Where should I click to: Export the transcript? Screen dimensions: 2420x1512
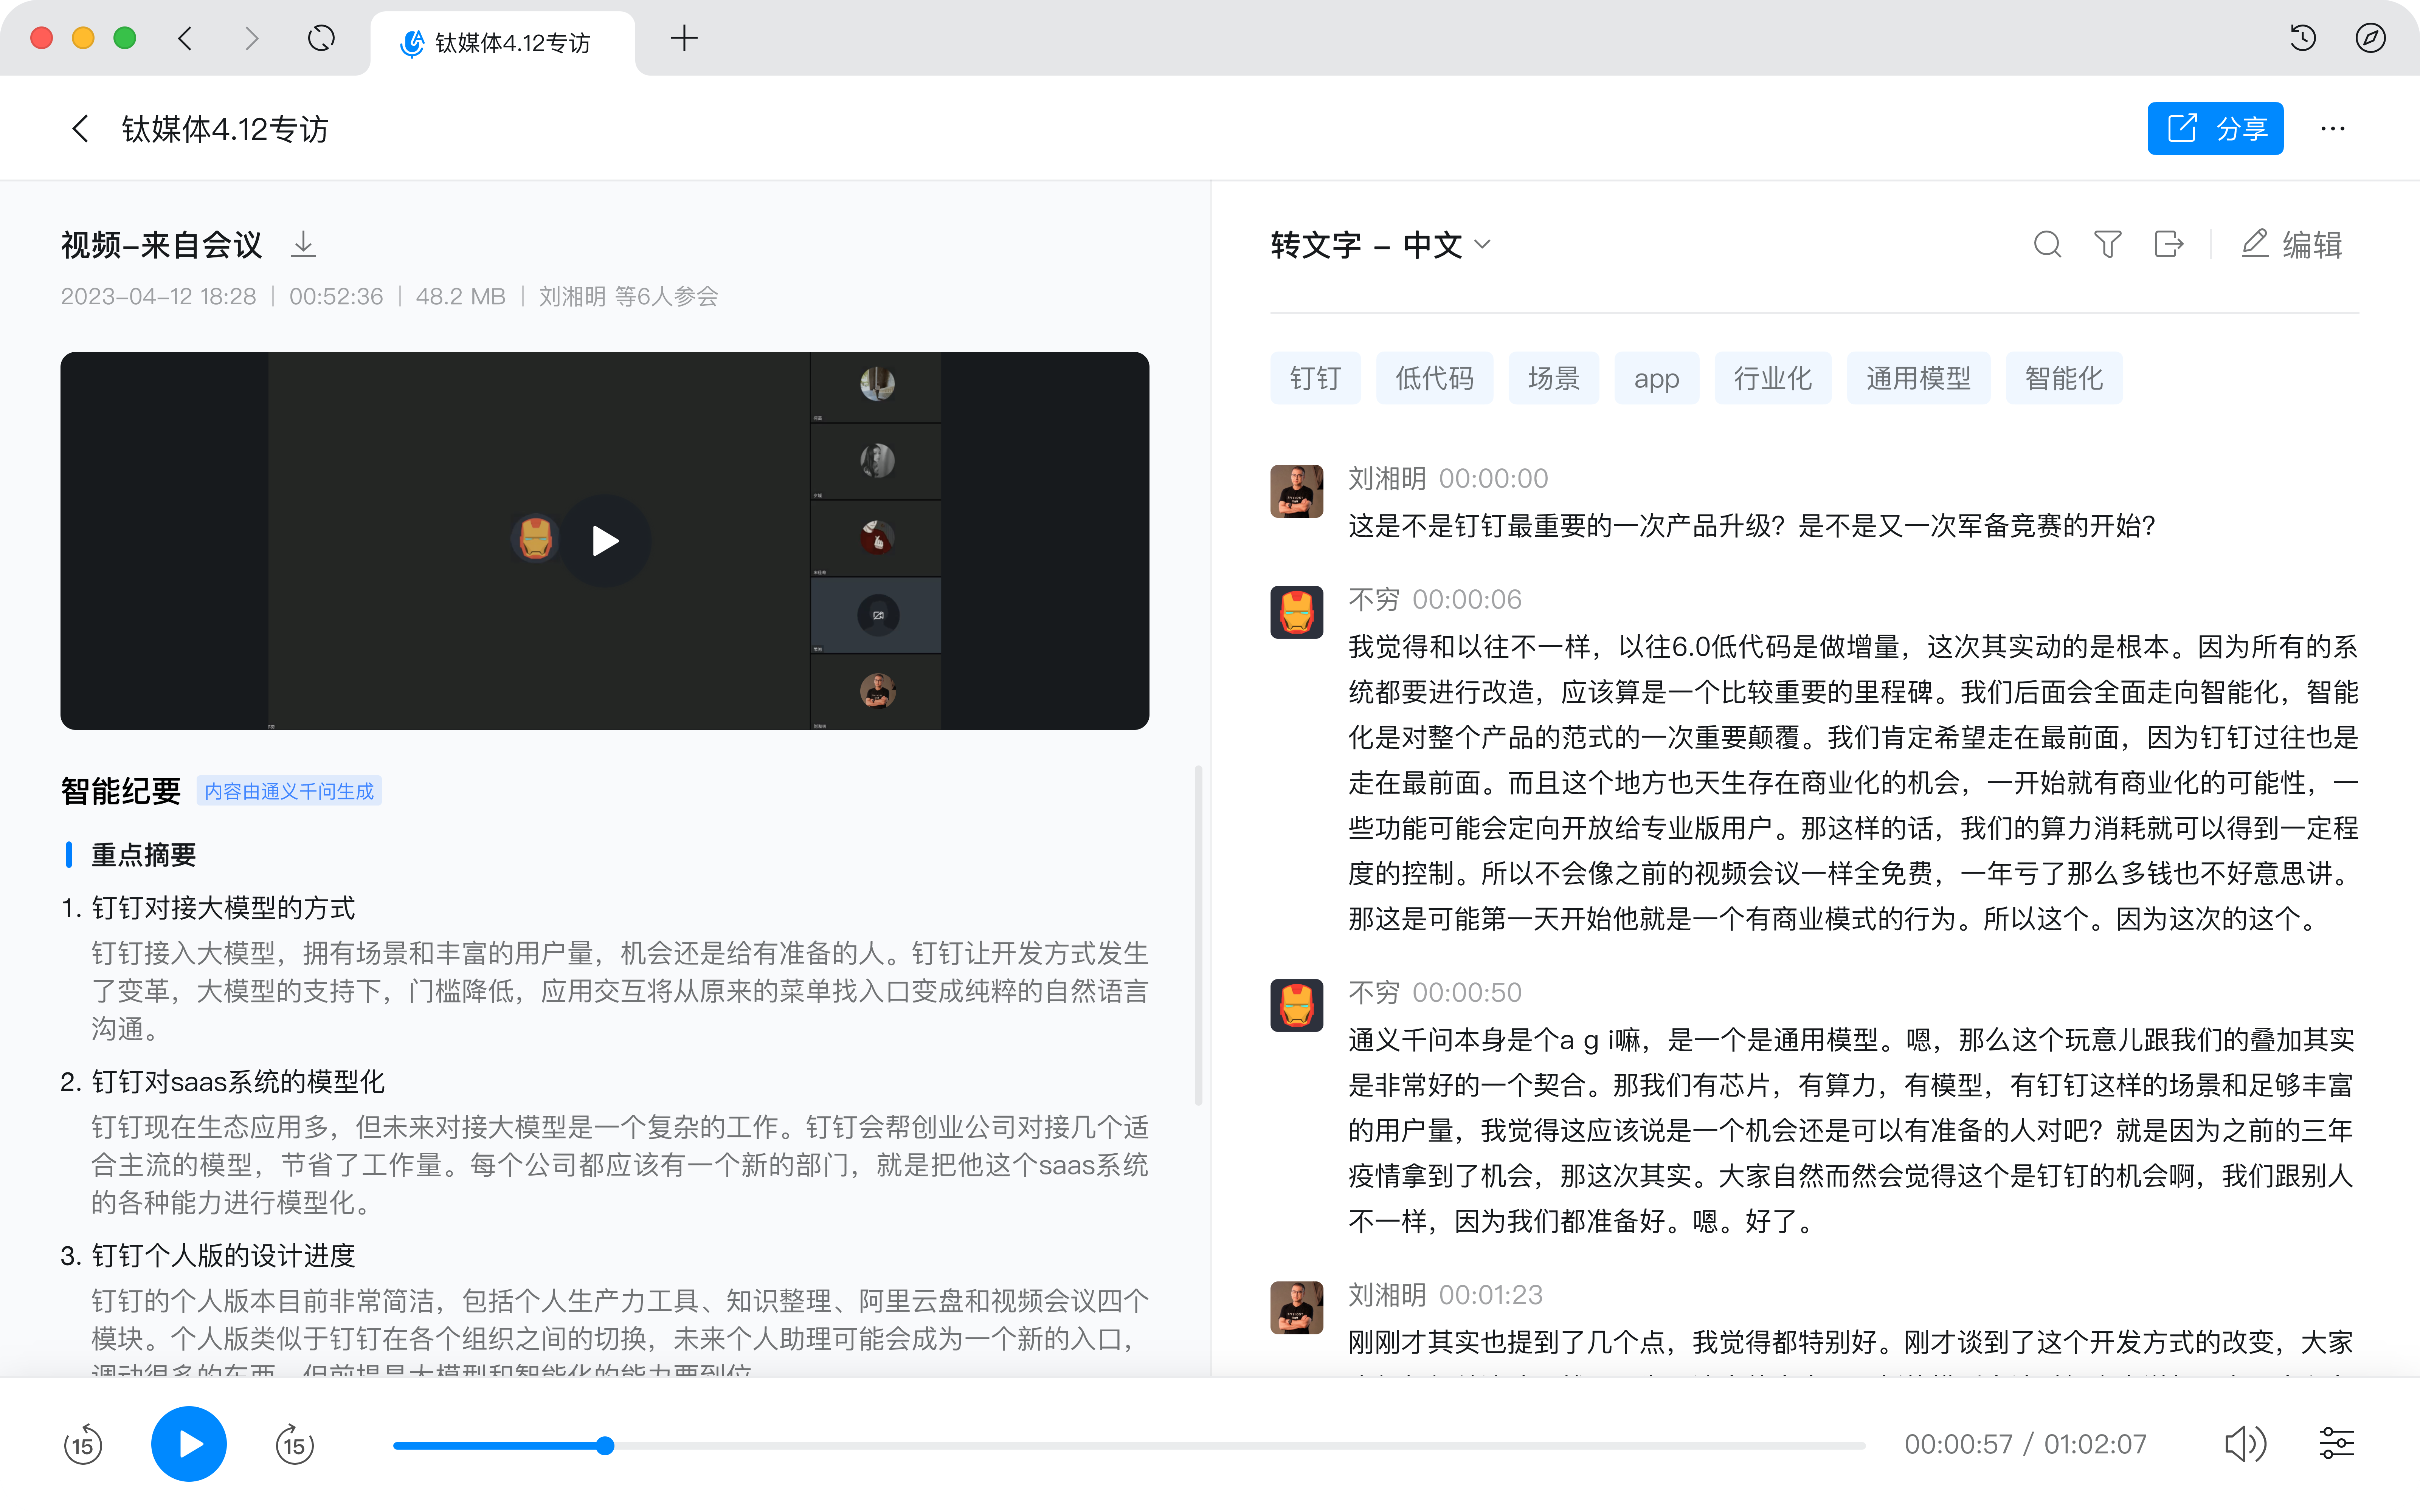(x=2168, y=244)
